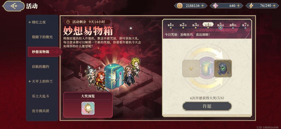Viewport: 281px width, 129px height.
Task: Open the 乐土大乱斗 activity
Action: coord(41,96)
